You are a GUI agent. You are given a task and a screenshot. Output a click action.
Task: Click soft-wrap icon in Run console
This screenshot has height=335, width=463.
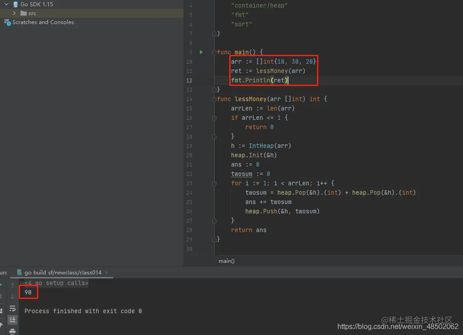(x=12, y=309)
